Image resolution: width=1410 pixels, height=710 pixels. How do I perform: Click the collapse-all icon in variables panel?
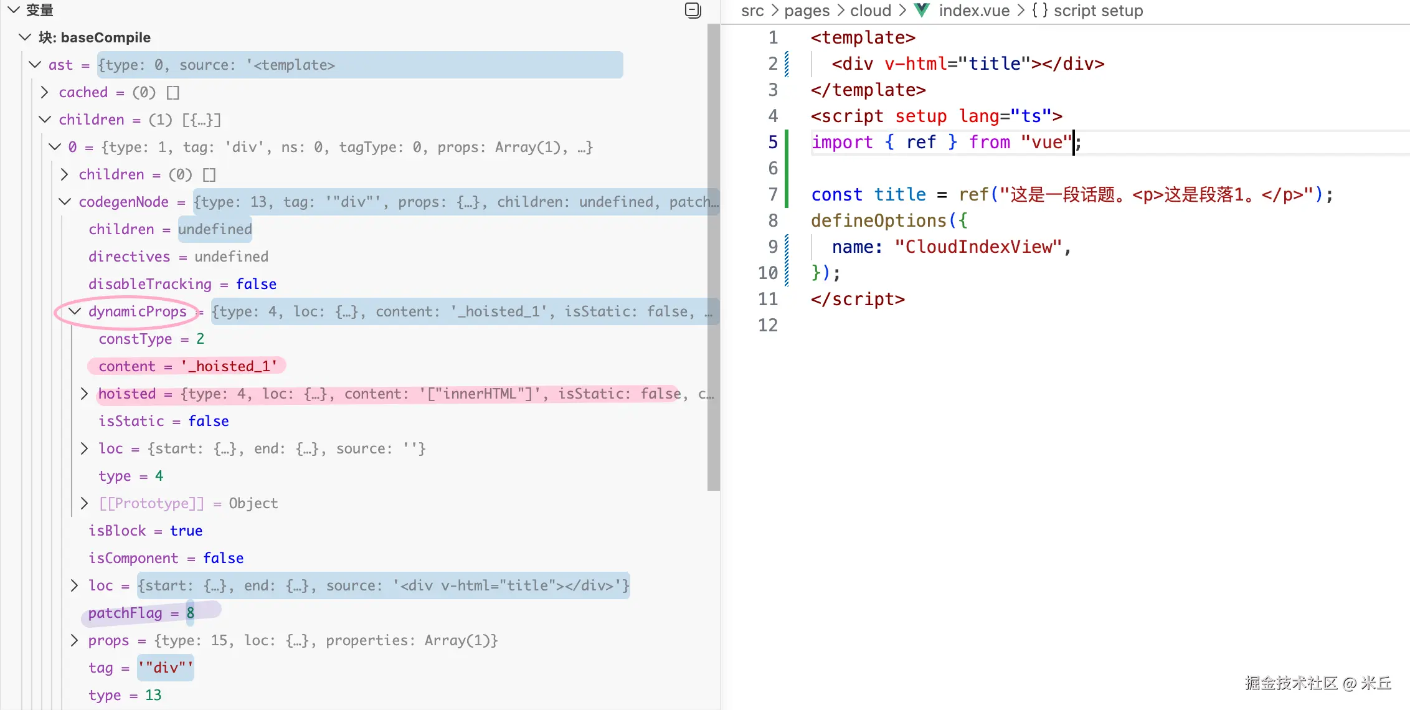693,10
